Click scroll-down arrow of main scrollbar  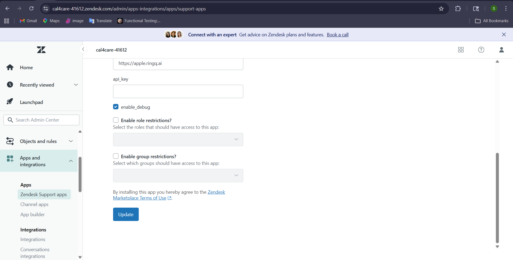[x=497, y=247]
